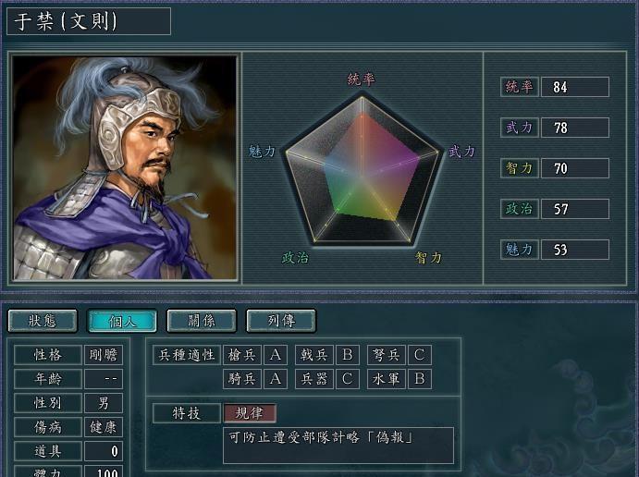639x477 pixels.
Task: Click the 水軍 troop type label
Action: click(387, 379)
